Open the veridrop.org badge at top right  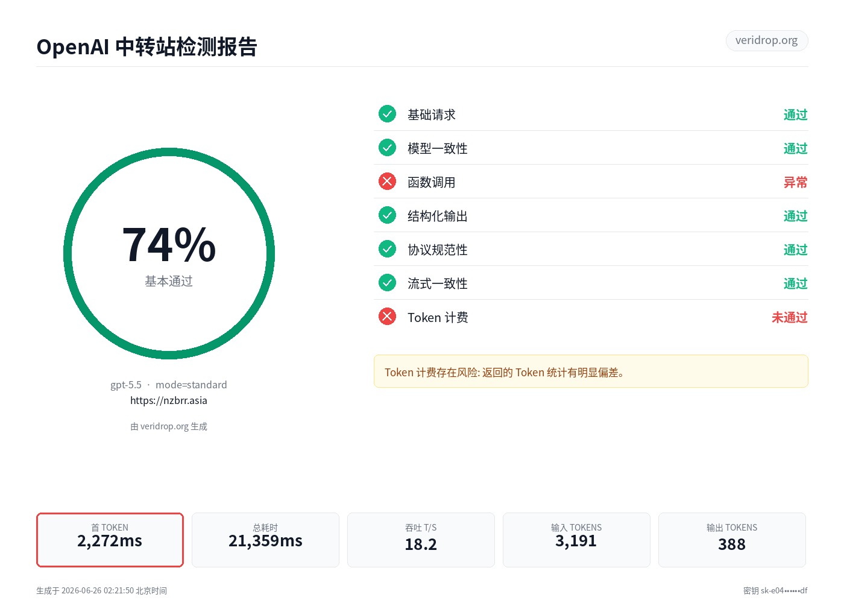(x=766, y=40)
